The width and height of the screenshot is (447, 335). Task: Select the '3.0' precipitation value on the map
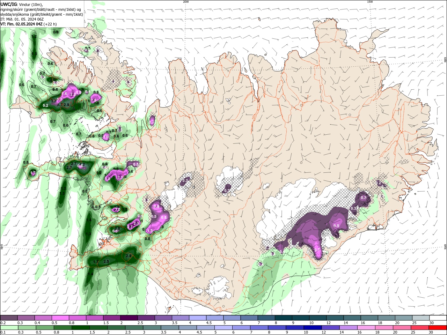click(x=118, y=209)
